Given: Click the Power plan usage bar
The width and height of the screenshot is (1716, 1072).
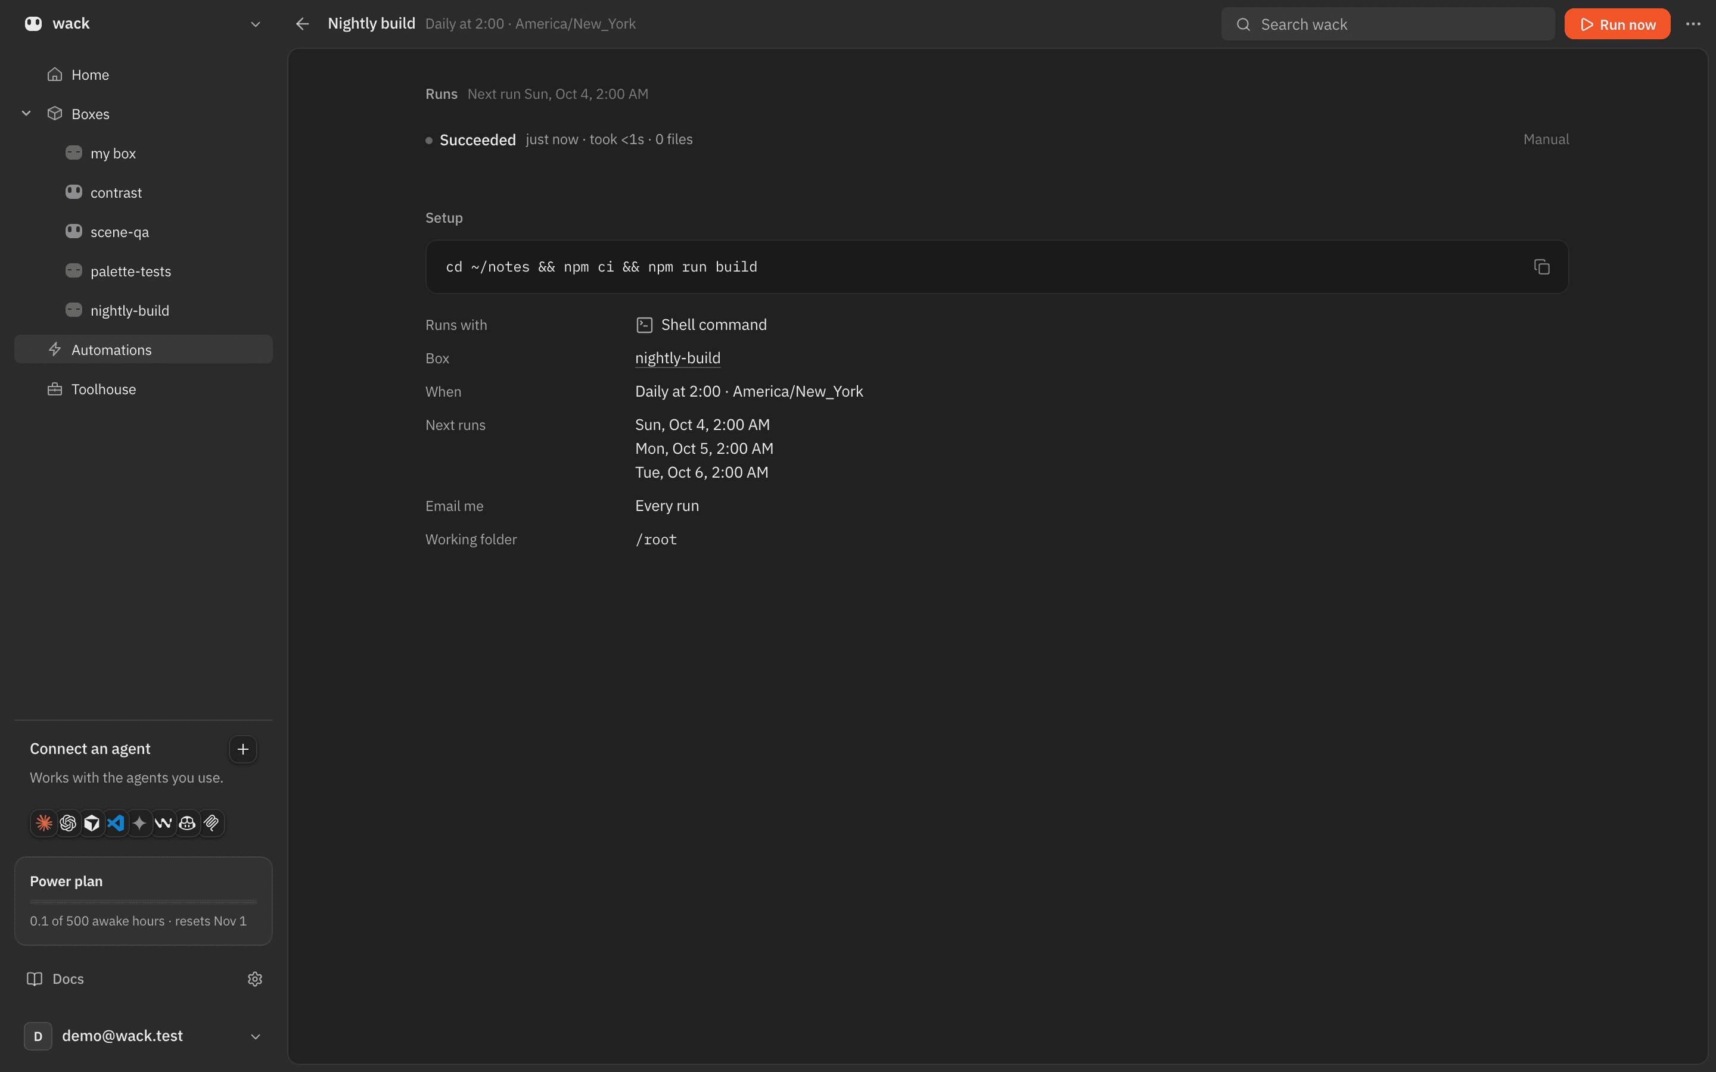Looking at the screenshot, I should pyautogui.click(x=143, y=902).
